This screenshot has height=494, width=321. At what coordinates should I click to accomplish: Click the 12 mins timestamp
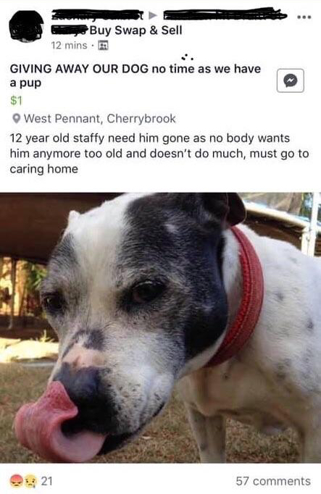point(69,46)
